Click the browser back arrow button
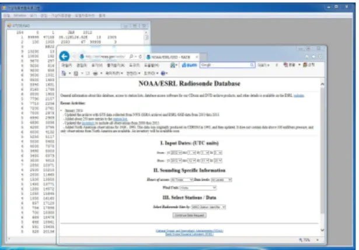Screen dimensions: 359x250 64,56
